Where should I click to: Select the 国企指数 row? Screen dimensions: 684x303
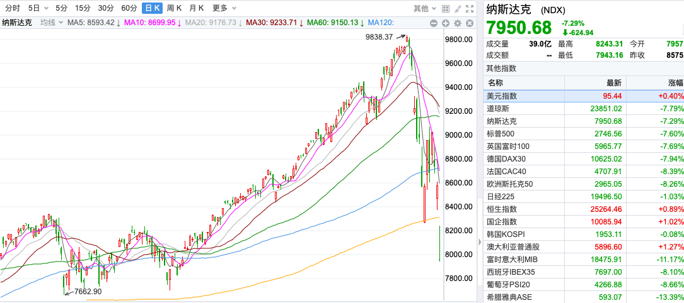pos(584,222)
